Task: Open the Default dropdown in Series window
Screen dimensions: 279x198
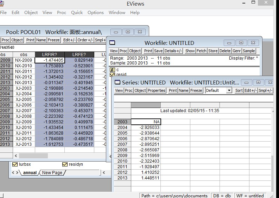Action: point(229,90)
